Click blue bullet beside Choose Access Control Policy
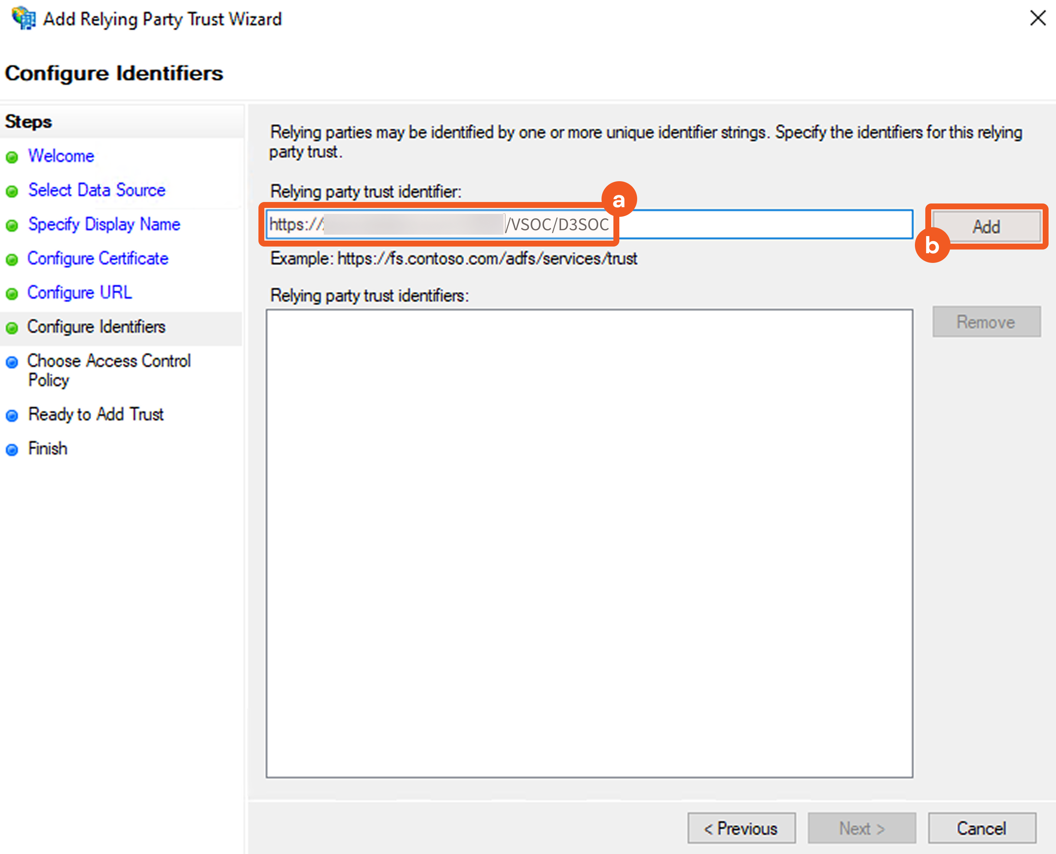 12,362
